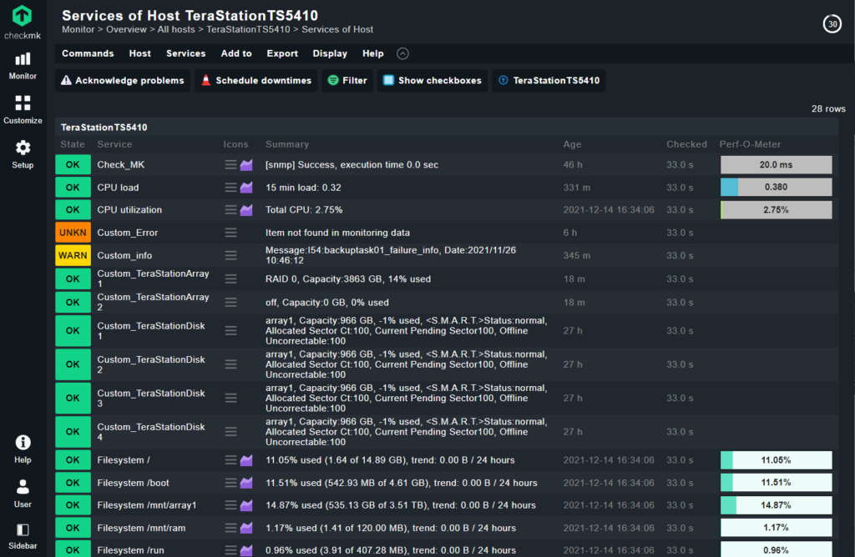Open action menu for Filesystem /boot

230,483
